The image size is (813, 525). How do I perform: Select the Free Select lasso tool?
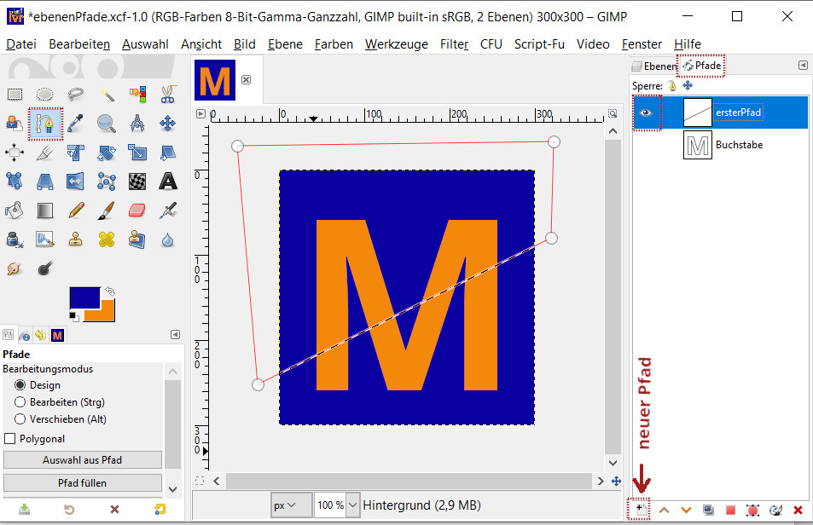[76, 95]
